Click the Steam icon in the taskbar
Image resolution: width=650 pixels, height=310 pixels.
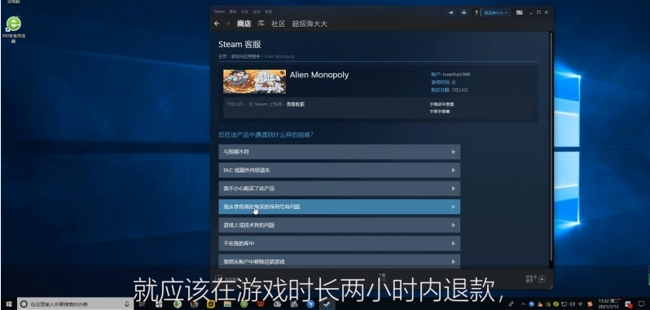[x=327, y=304]
